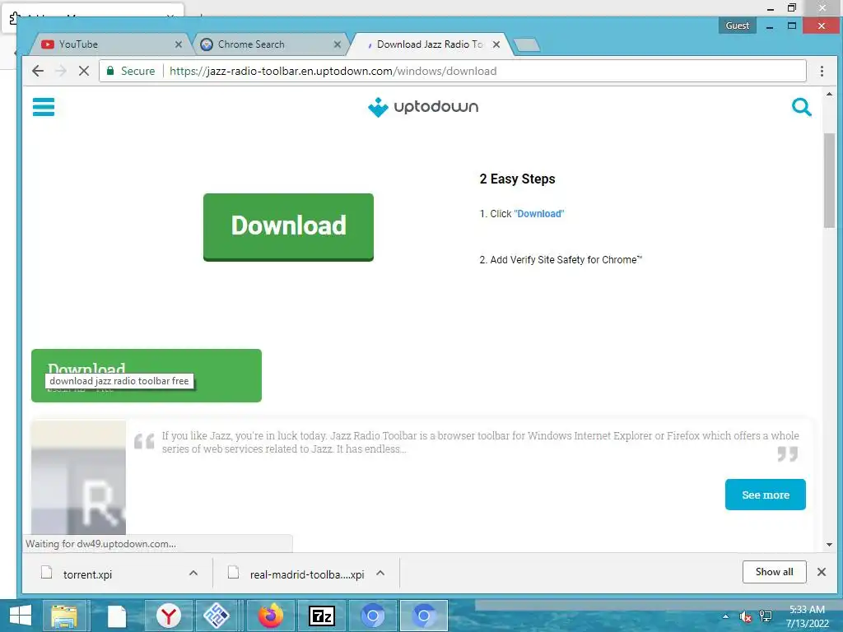The image size is (843, 632).
Task: Click the green Secure padlock icon
Action: tap(110, 71)
